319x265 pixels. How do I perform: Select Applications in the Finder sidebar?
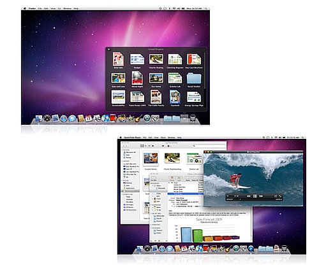coord(130,188)
